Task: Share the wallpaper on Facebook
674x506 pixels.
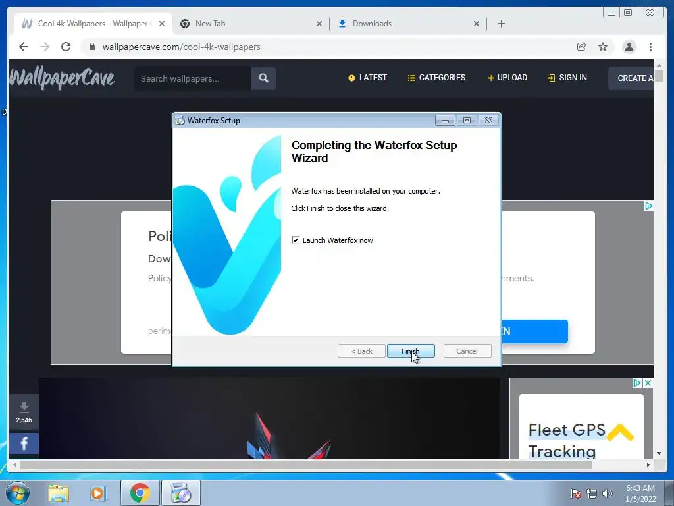Action: coord(24,443)
